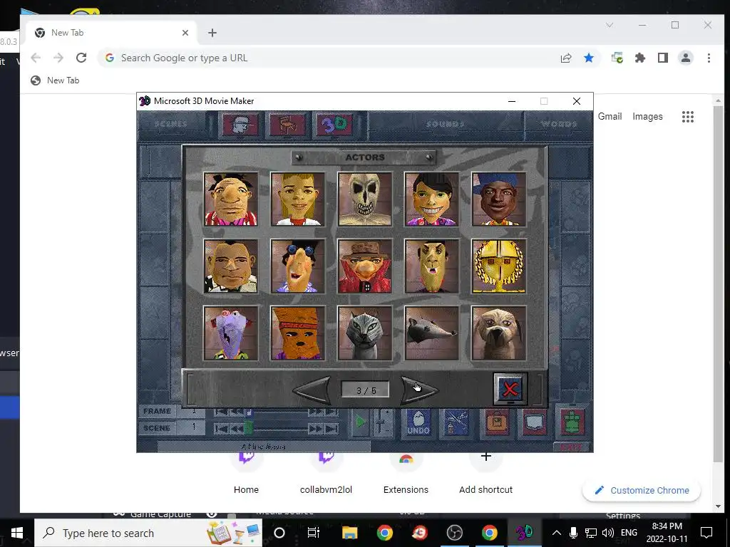Open the Words tab in Movie Maker

(559, 124)
